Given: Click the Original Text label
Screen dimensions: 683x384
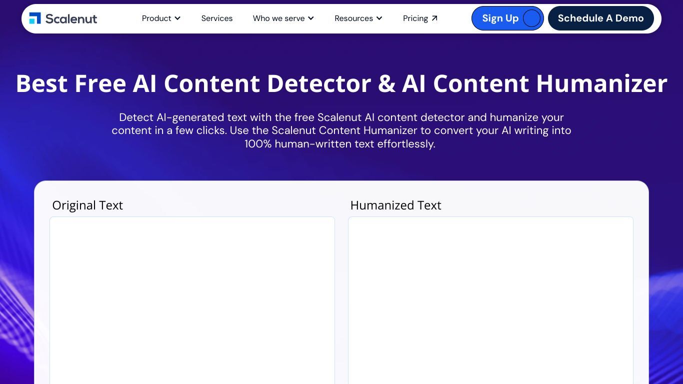Looking at the screenshot, I should pyautogui.click(x=87, y=205).
